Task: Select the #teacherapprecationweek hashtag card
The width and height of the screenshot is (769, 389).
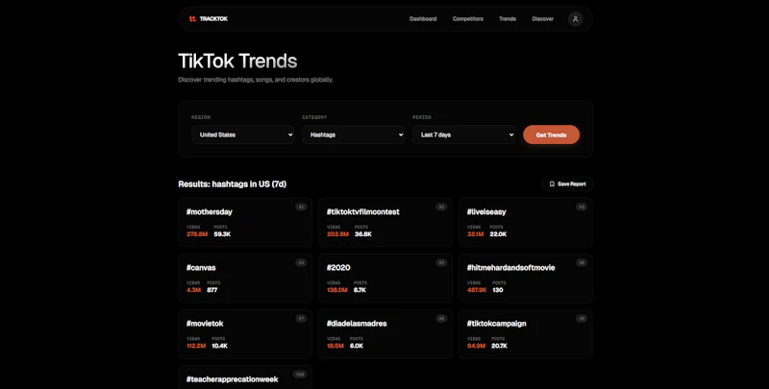Action: pyautogui.click(x=245, y=377)
